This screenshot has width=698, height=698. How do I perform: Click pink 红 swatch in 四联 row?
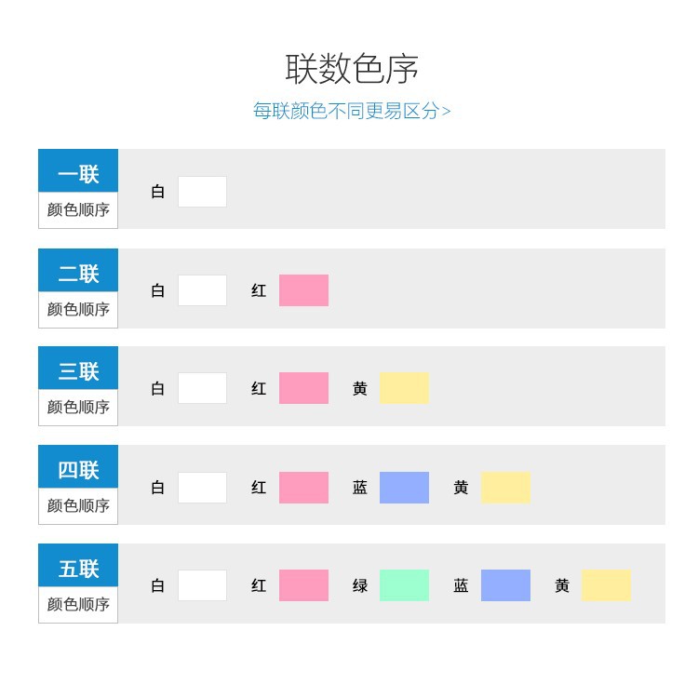click(303, 488)
